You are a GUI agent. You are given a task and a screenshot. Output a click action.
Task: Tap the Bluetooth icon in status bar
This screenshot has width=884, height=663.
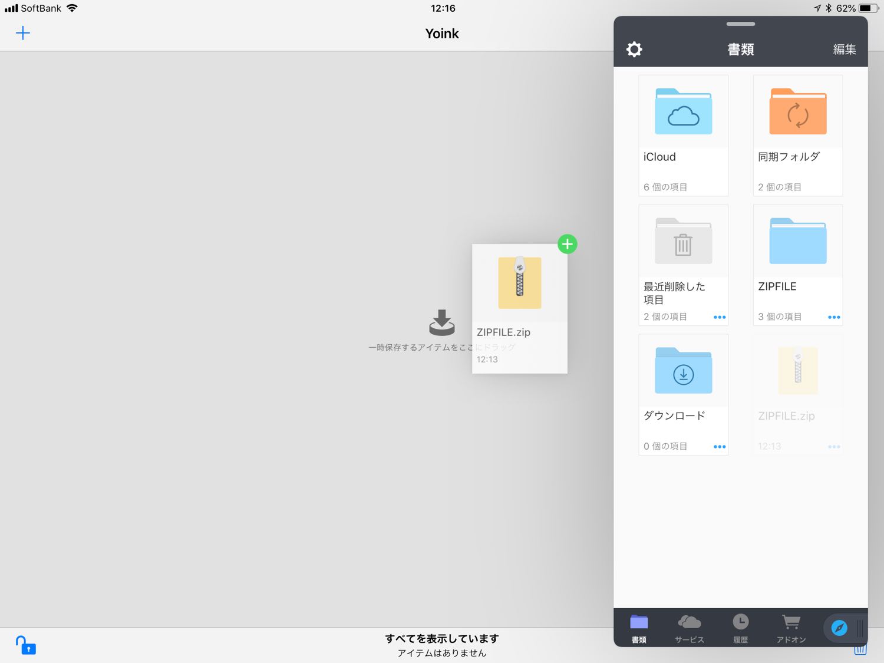(x=828, y=8)
